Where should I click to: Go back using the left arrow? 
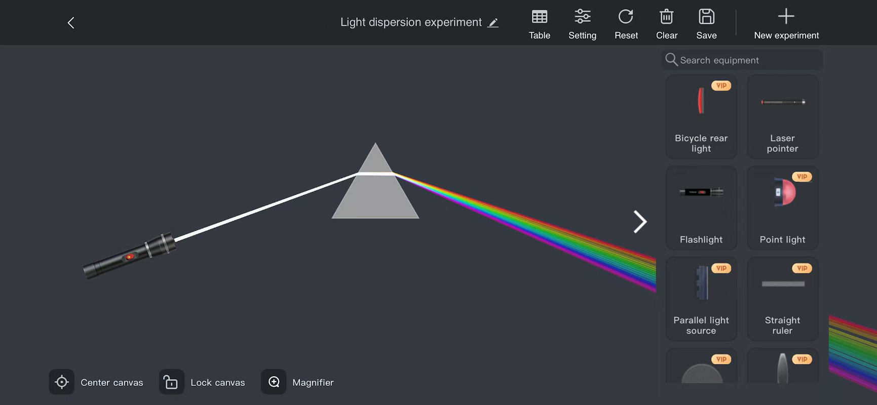[71, 23]
